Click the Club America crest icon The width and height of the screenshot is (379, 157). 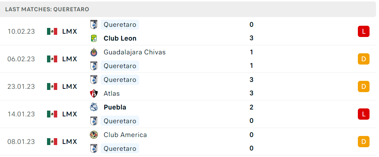click(94, 135)
